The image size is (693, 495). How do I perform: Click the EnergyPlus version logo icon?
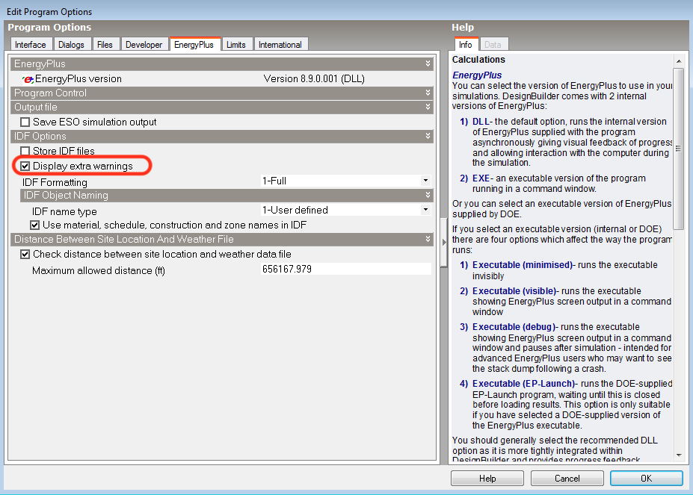[x=28, y=79]
